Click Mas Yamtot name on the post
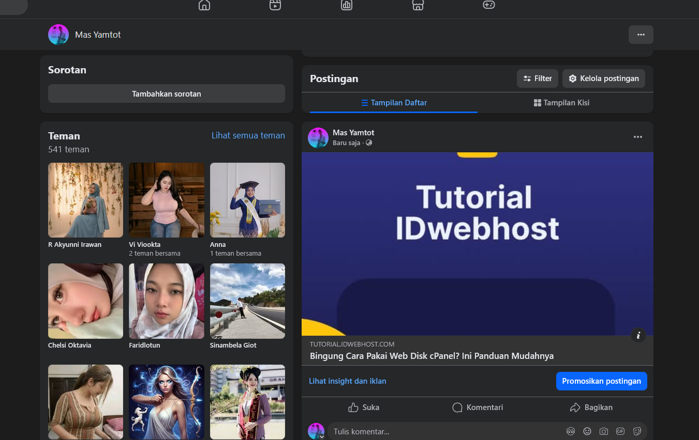 coord(353,133)
